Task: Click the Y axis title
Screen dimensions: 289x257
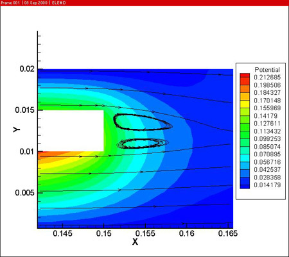Action: click(17, 129)
